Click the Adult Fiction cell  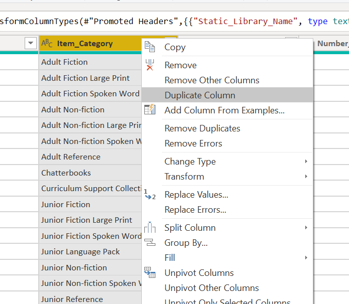[90, 62]
